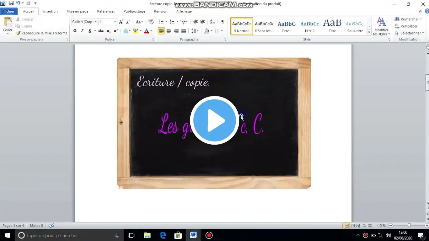Viewport: 429px width, 241px height.
Task: Decrease the paragraph indent
Action: pyautogui.click(x=196, y=22)
